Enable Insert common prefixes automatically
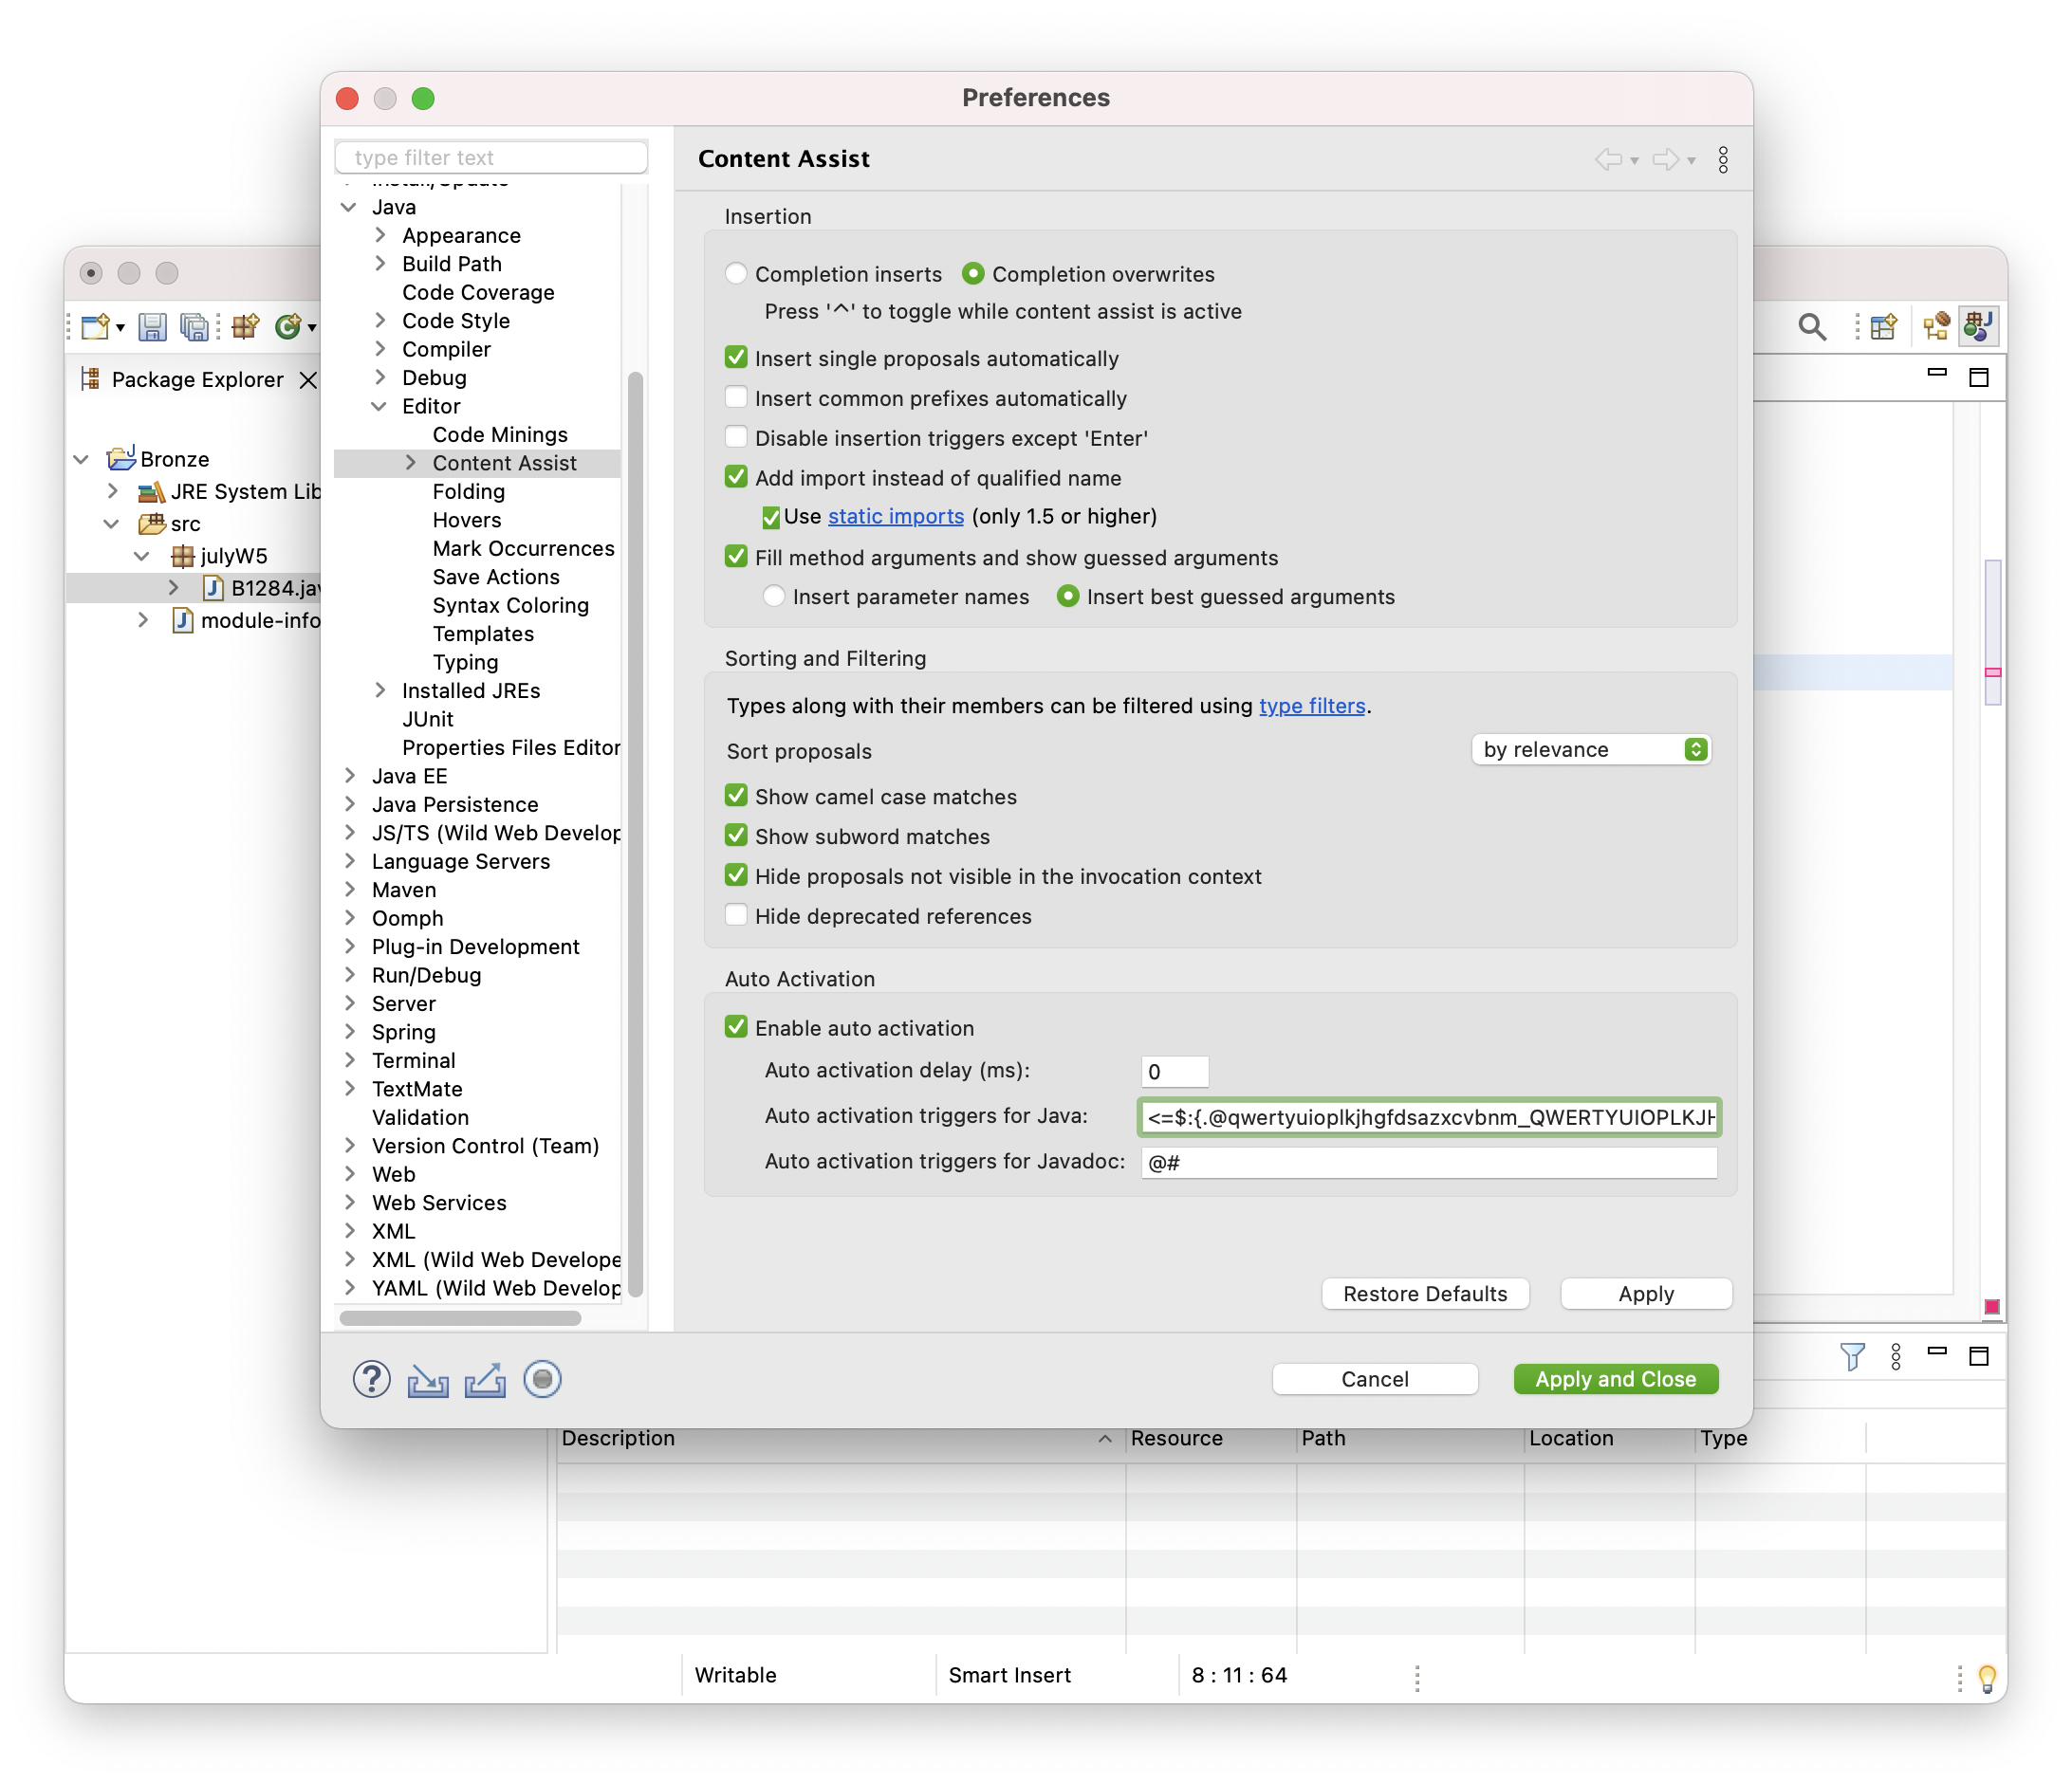The height and width of the screenshot is (1783, 2072). 736,397
